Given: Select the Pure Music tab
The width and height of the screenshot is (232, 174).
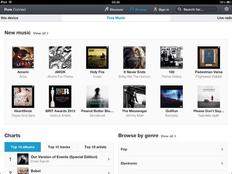Looking at the screenshot, I should point(116,18).
